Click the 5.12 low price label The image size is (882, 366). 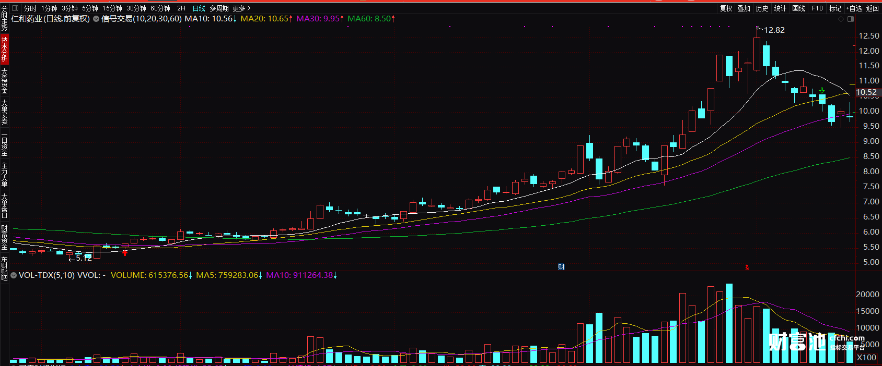pos(84,258)
